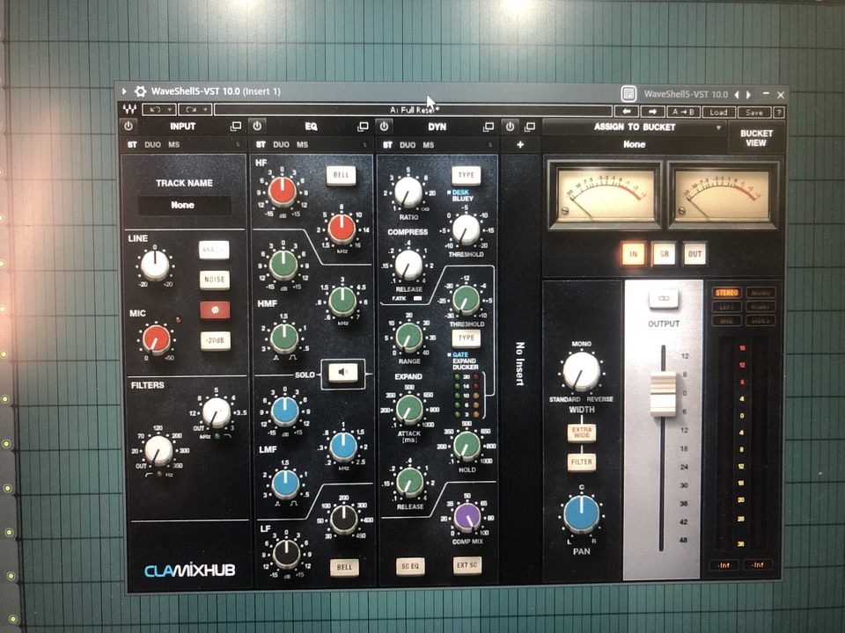Click the redo arrow icon

coord(191,110)
